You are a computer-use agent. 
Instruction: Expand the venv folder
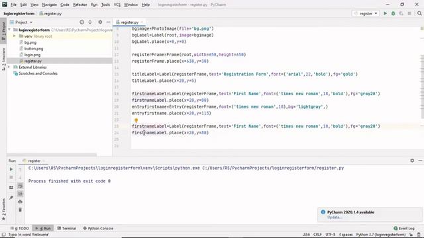click(15, 36)
